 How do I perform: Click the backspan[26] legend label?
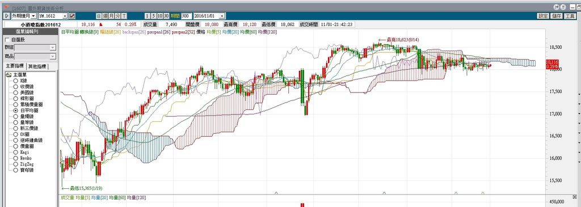click(x=133, y=32)
